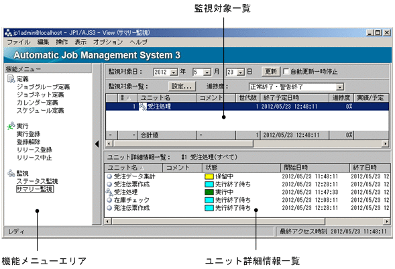The height and width of the screenshot is (269, 395).
Task: Open the 表示 menu
Action: (x=80, y=42)
